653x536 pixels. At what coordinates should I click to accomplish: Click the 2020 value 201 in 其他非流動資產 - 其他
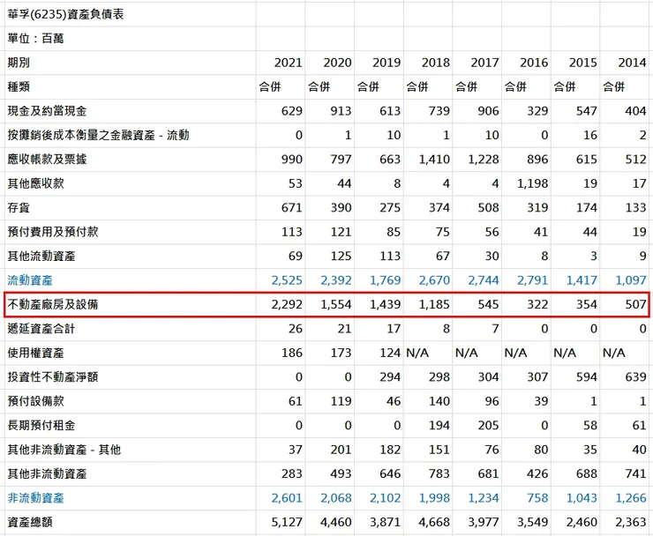coord(341,450)
